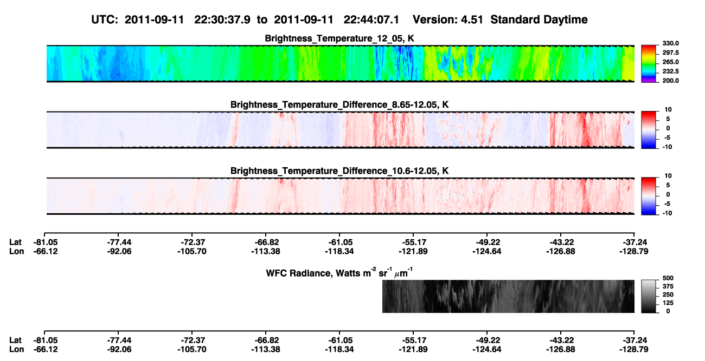Click the red-blue color bar beside the 8.65-12.05 panel

pos(649,129)
